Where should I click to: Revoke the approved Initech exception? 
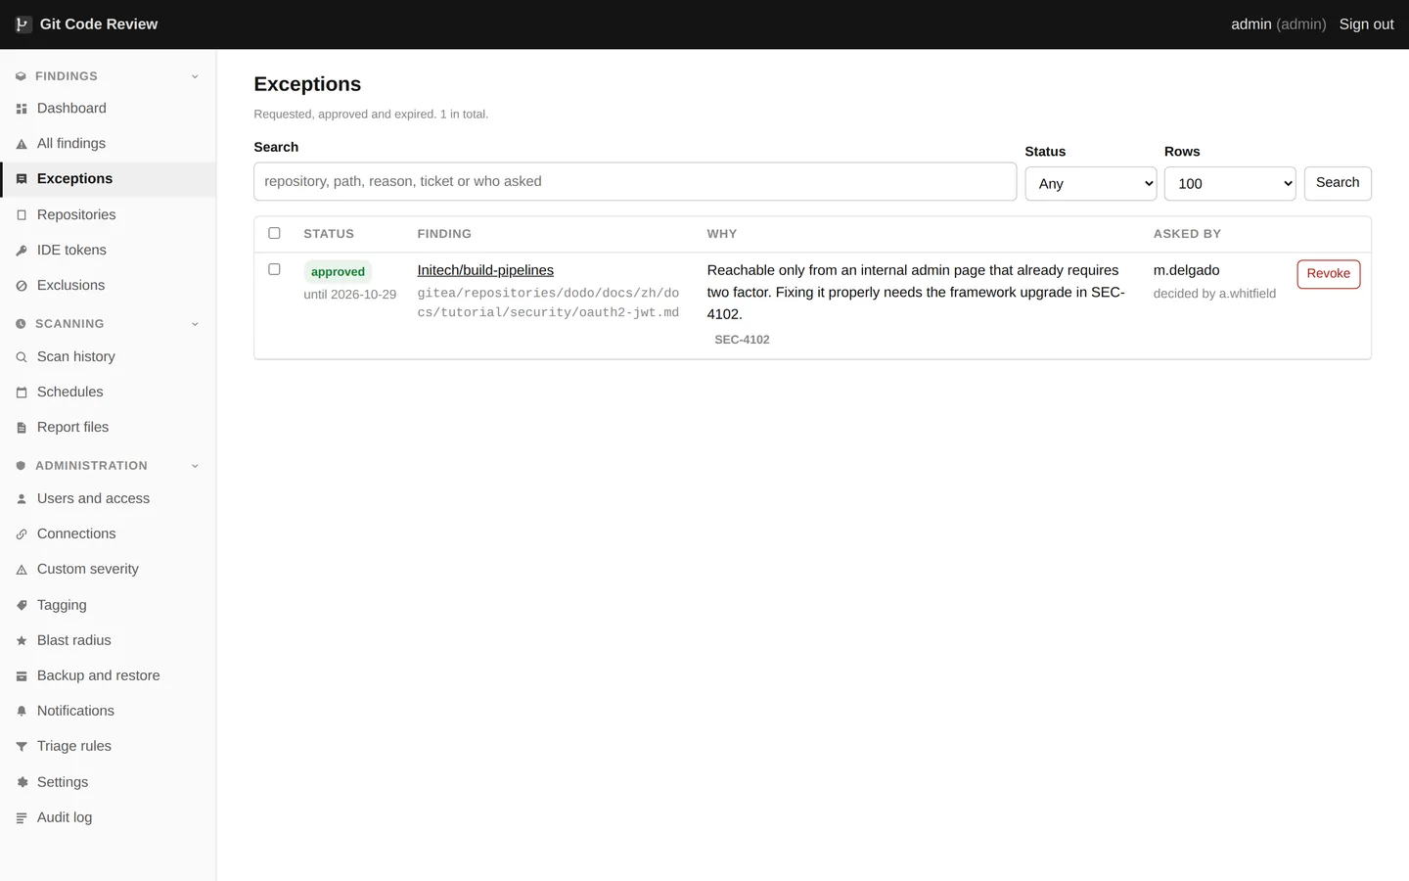(1328, 274)
